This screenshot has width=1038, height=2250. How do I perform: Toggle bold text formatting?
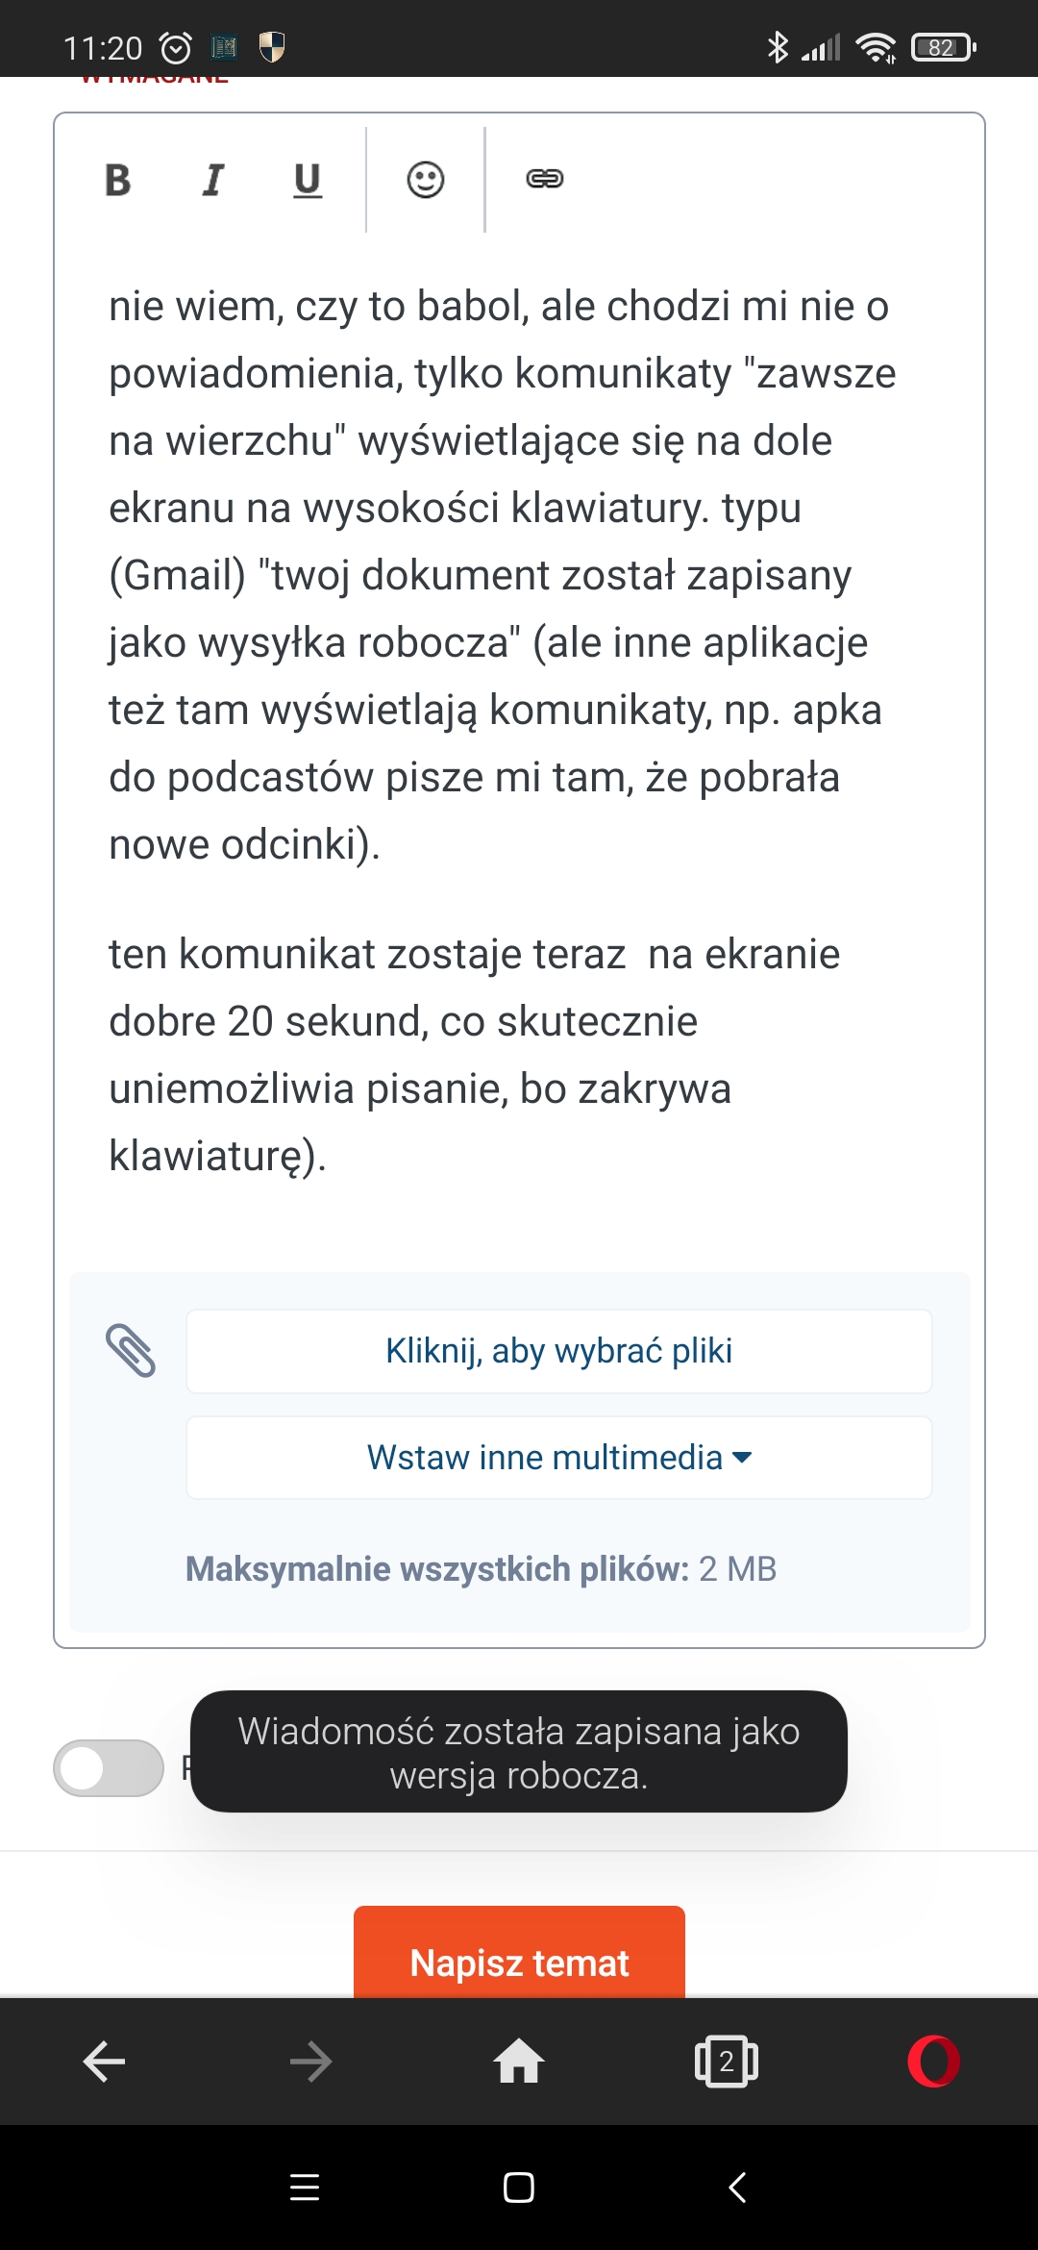click(117, 180)
